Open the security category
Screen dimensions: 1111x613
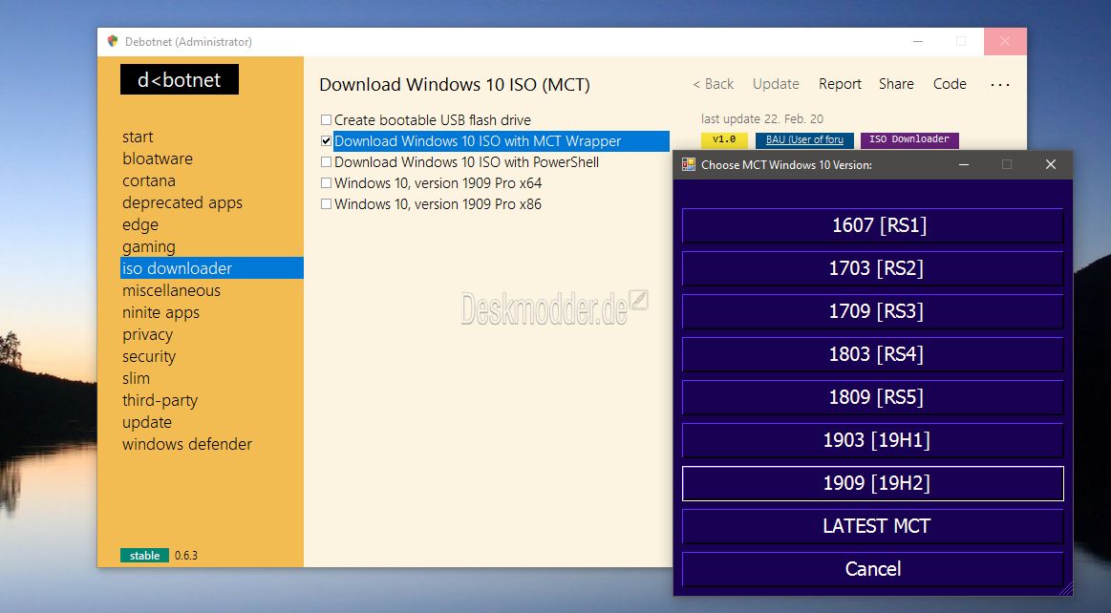pyautogui.click(x=149, y=356)
